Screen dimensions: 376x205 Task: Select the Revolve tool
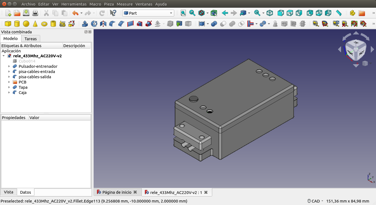(94, 24)
